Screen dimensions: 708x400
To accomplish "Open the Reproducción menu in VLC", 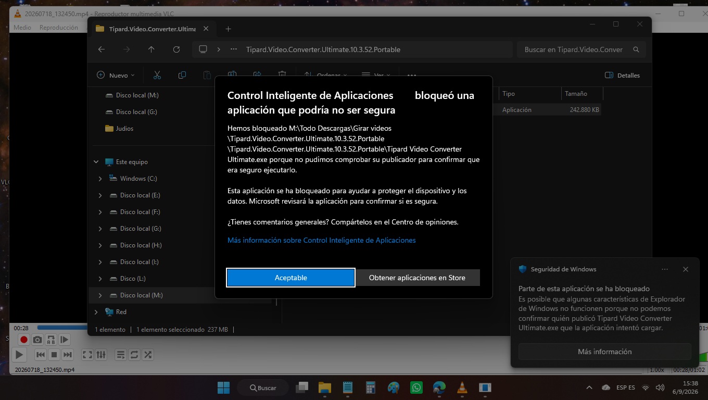I will coord(59,28).
